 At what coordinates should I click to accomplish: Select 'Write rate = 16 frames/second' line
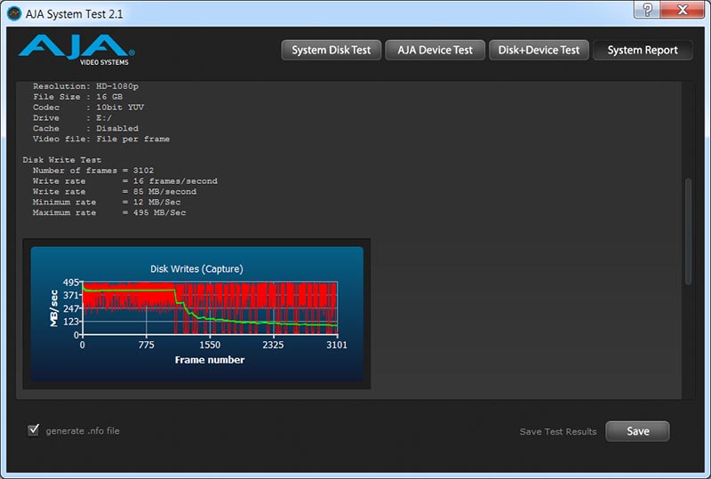tap(125, 181)
